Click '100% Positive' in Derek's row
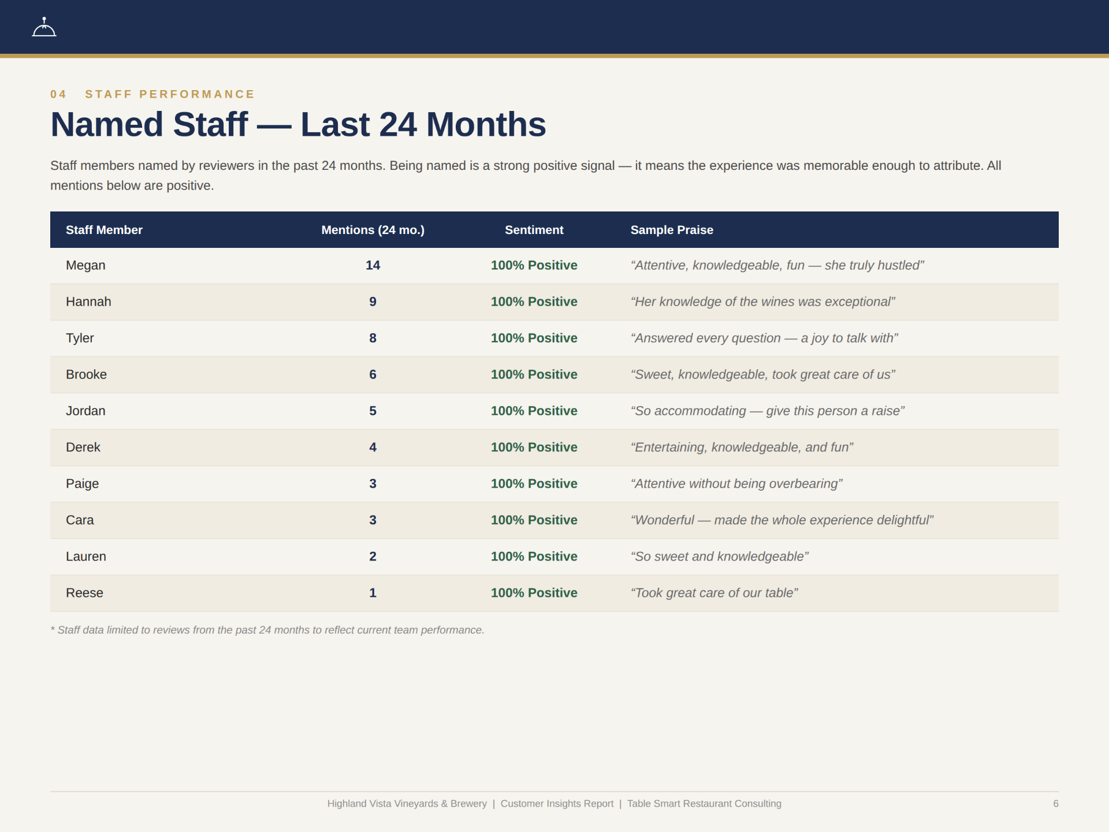Screen dimensions: 1109x832 pos(534,447)
